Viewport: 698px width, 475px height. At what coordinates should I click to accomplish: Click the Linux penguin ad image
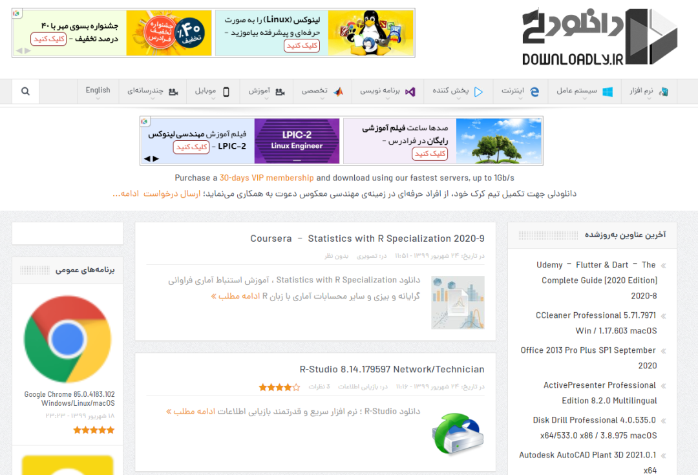point(371,33)
